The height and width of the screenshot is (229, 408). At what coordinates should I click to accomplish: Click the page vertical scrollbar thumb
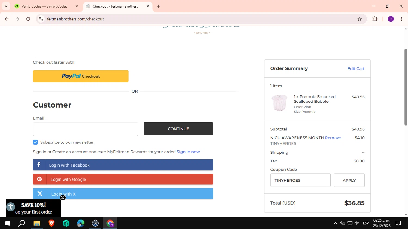[406, 87]
